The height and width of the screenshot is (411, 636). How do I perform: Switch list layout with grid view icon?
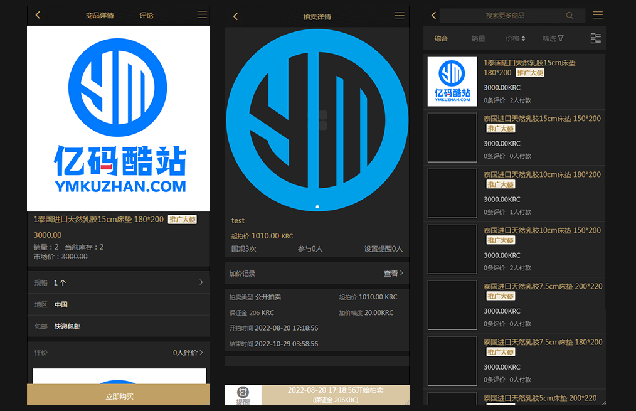pos(595,38)
